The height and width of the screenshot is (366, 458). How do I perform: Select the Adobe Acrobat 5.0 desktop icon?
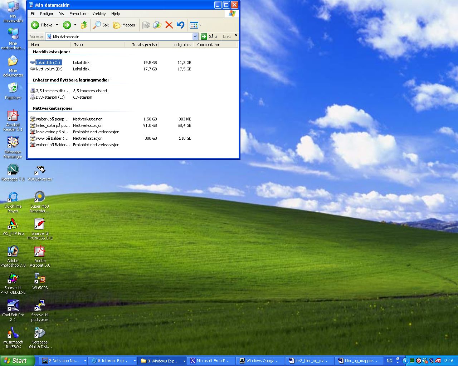tap(40, 256)
